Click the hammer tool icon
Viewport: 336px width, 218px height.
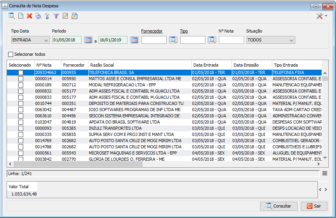47,16
